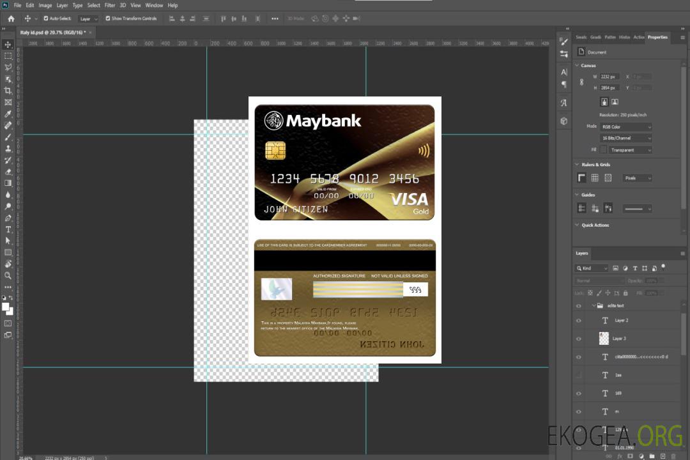Open the ruler units Pixels dropdown
The width and height of the screenshot is (690, 460).
tap(638, 178)
